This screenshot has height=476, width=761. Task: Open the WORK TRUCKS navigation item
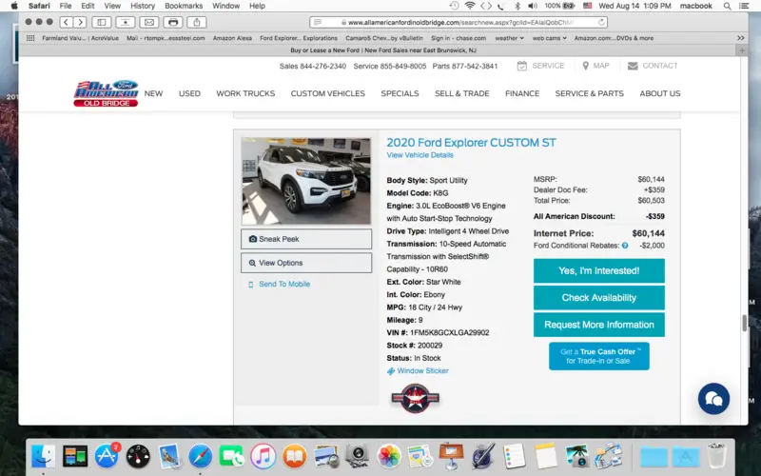click(x=245, y=93)
